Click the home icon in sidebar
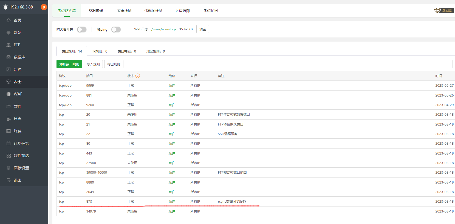Image resolution: width=455 pixels, height=224 pixels. pos(9,20)
